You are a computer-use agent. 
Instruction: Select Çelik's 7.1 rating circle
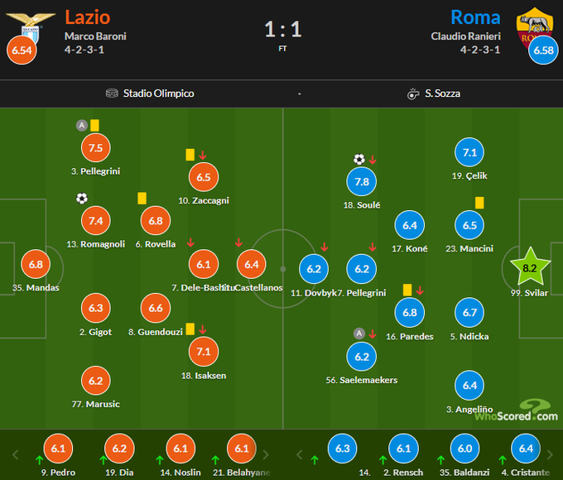coord(469,152)
